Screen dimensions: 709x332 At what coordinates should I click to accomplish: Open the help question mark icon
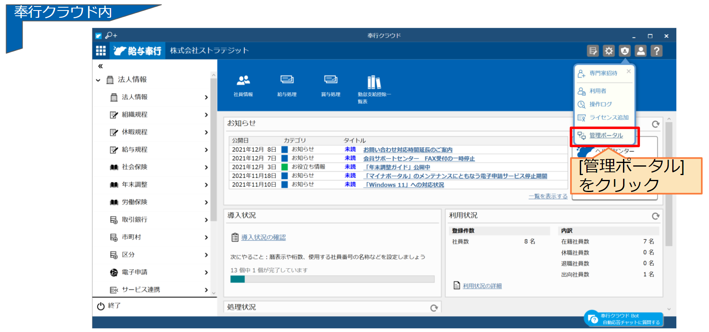coord(657,51)
